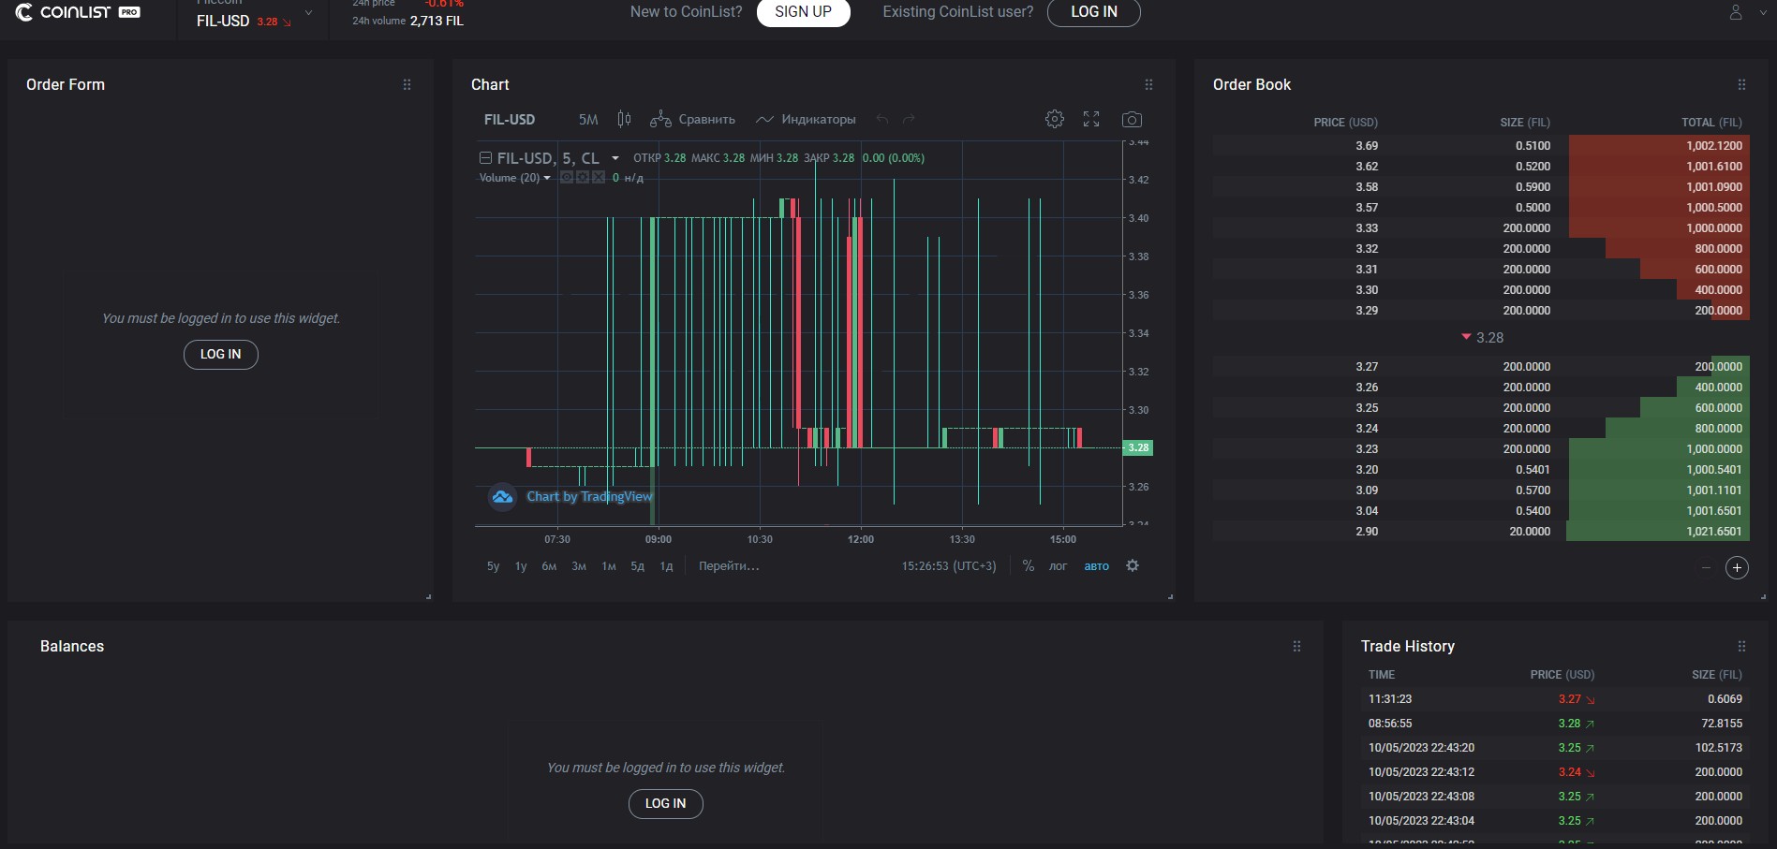Select the 3м chart range
Screen dimensions: 1777x849
coord(579,566)
